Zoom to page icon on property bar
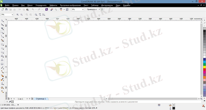This screenshot has height=110, width=206. (36, 15)
